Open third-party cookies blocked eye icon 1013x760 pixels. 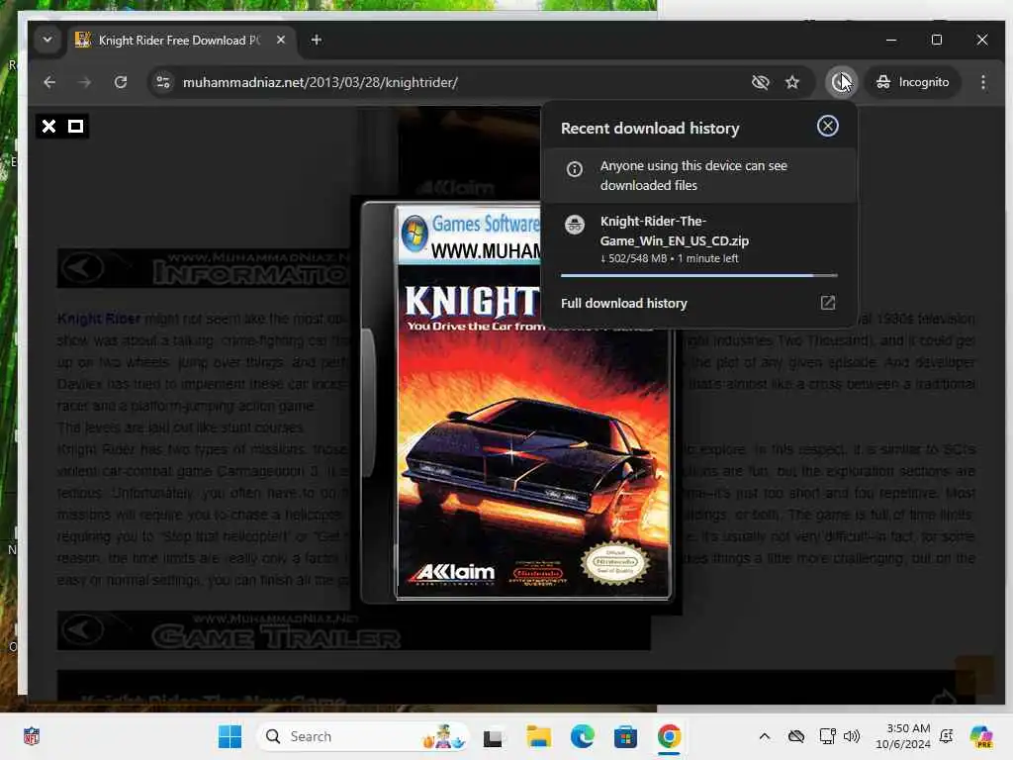(761, 82)
